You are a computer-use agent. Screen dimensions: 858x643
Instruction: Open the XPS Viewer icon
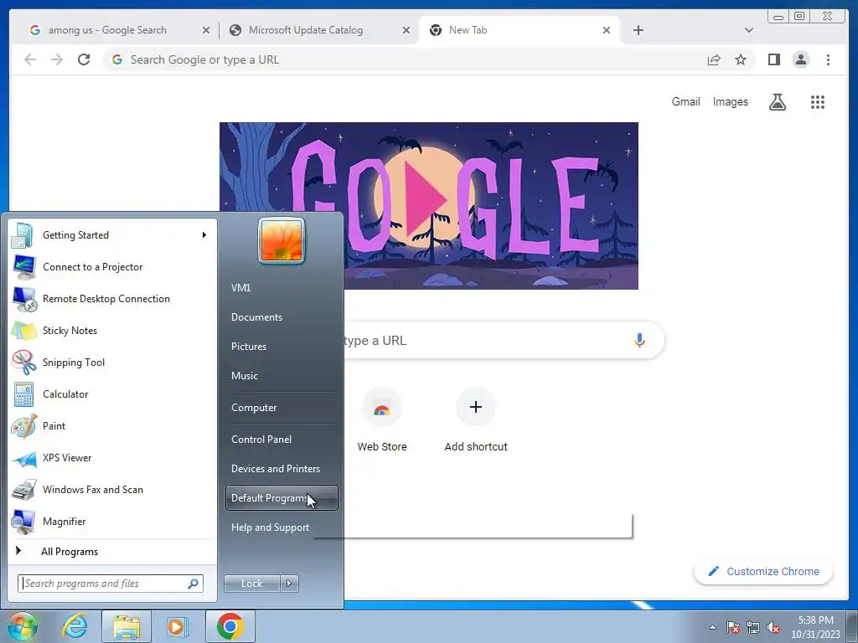coord(24,458)
